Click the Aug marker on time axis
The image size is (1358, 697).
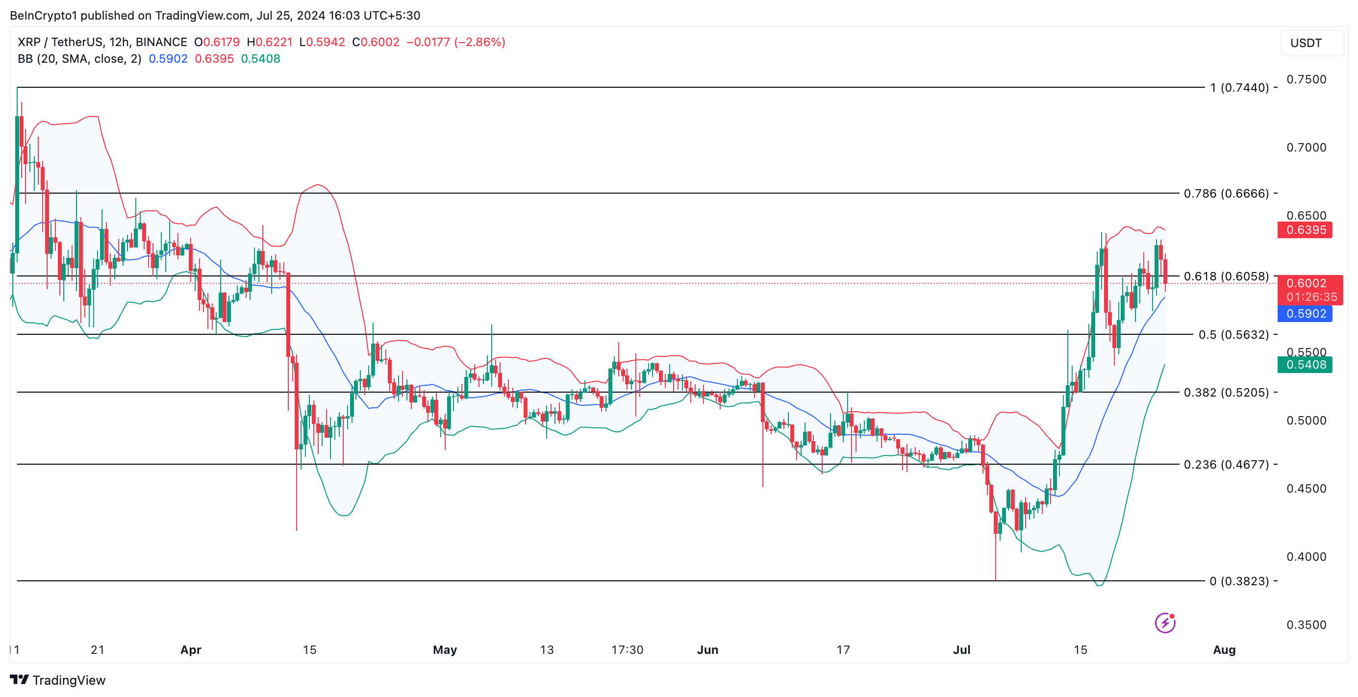pos(1224,649)
